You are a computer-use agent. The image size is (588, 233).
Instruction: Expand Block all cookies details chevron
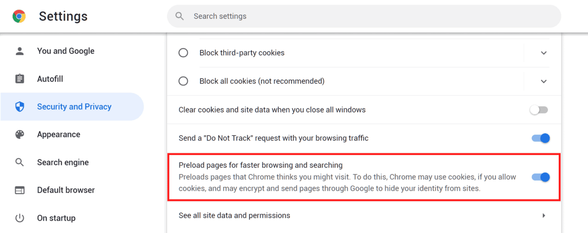pos(544,81)
